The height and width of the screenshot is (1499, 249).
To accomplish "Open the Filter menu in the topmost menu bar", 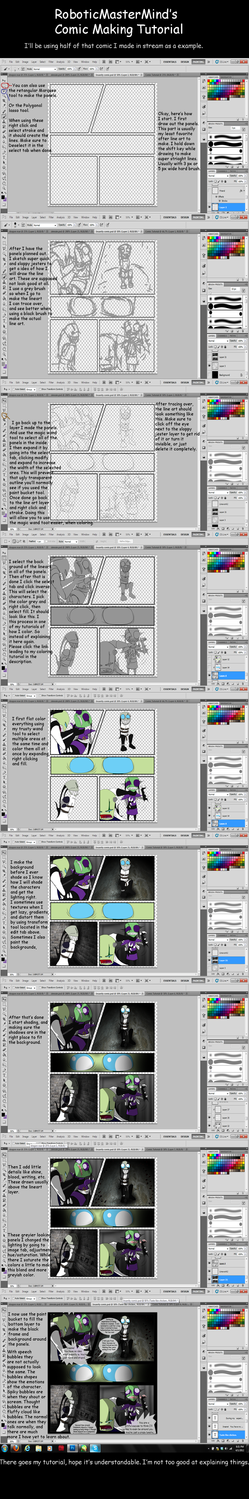I will click(x=51, y=62).
